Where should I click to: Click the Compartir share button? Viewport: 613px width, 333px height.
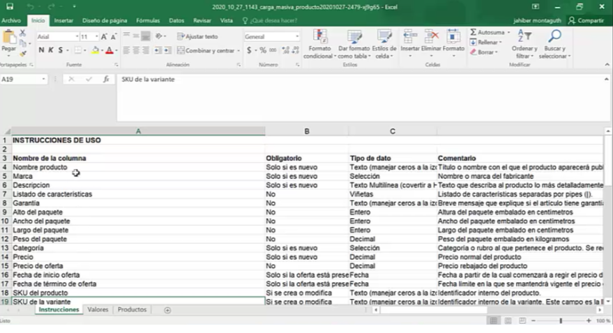pos(586,20)
